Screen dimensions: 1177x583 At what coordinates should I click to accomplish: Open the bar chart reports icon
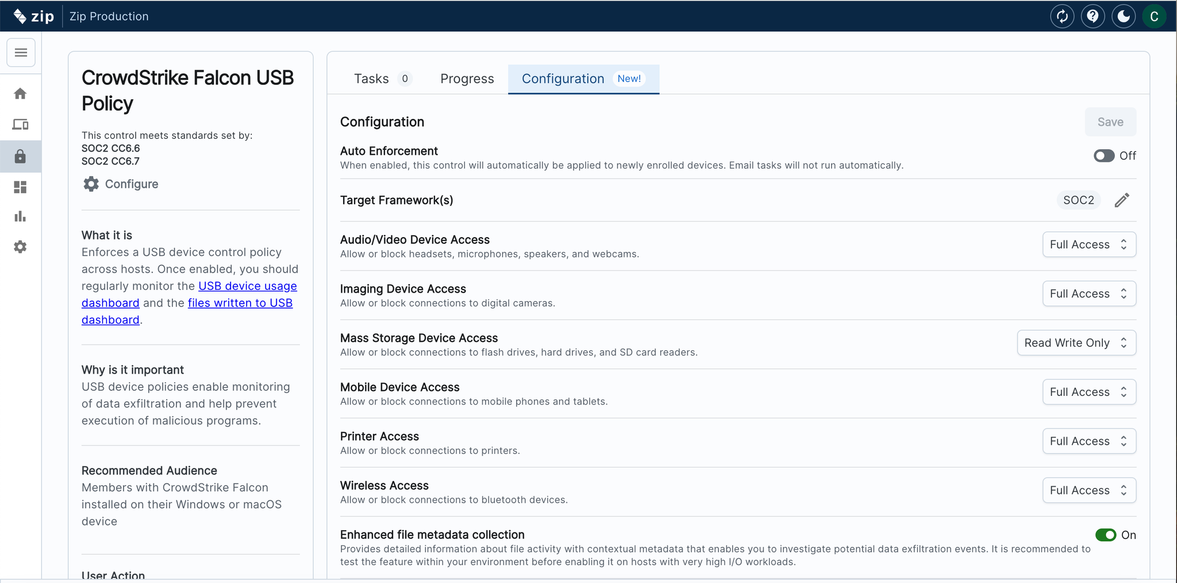[x=21, y=217]
